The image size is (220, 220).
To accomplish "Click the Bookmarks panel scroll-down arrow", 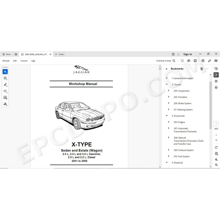I will (x=211, y=167).
